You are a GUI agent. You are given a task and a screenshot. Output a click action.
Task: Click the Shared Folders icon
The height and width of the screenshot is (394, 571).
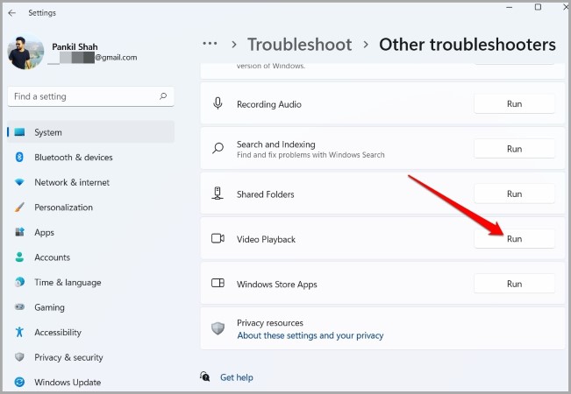point(218,193)
